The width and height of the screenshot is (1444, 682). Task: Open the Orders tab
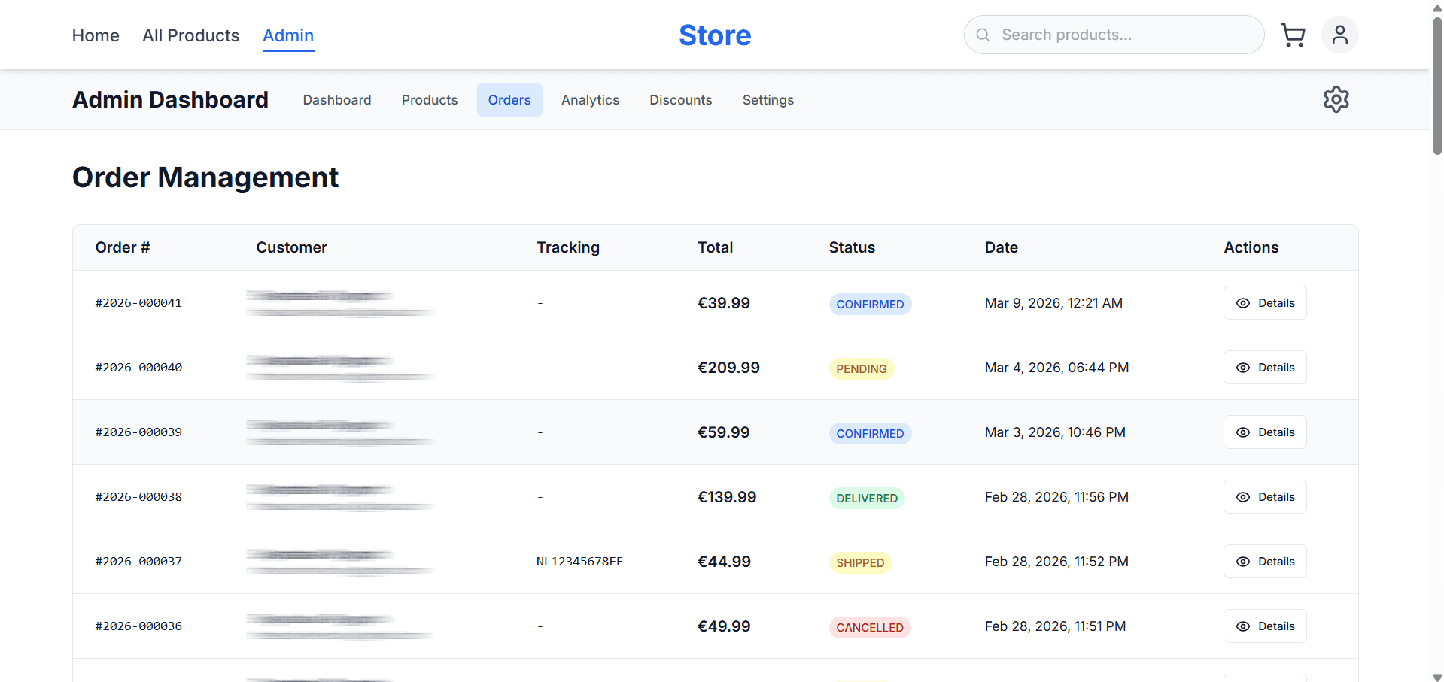509,99
